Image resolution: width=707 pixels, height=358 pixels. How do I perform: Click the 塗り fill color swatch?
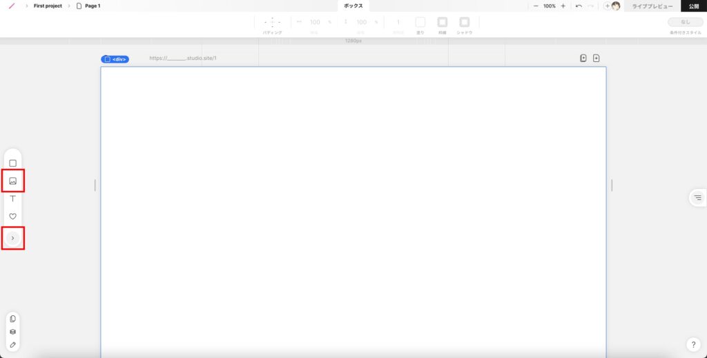(x=420, y=22)
